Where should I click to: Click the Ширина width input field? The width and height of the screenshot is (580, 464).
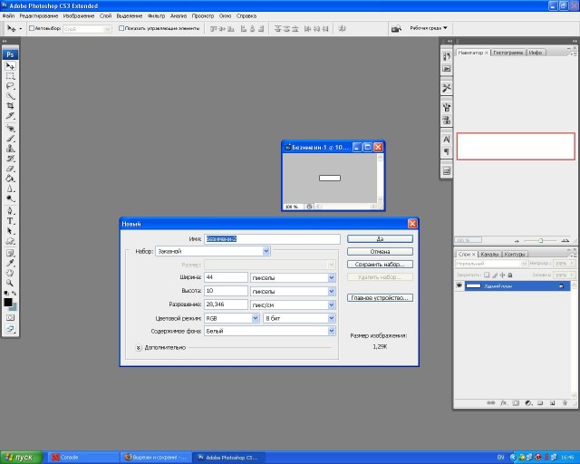coord(226,277)
